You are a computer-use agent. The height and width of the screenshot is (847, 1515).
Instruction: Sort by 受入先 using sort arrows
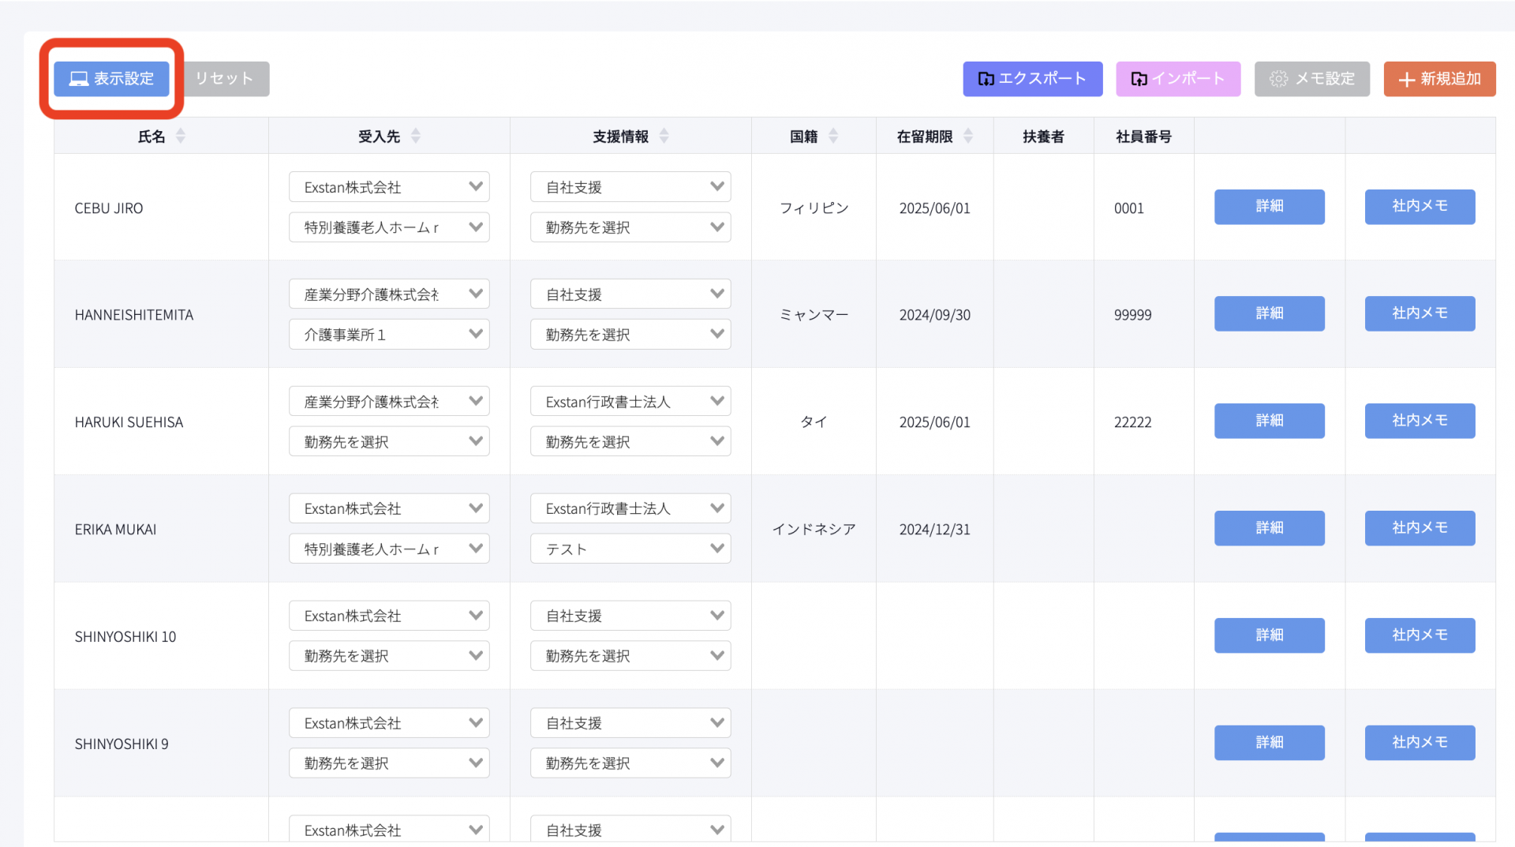(416, 136)
